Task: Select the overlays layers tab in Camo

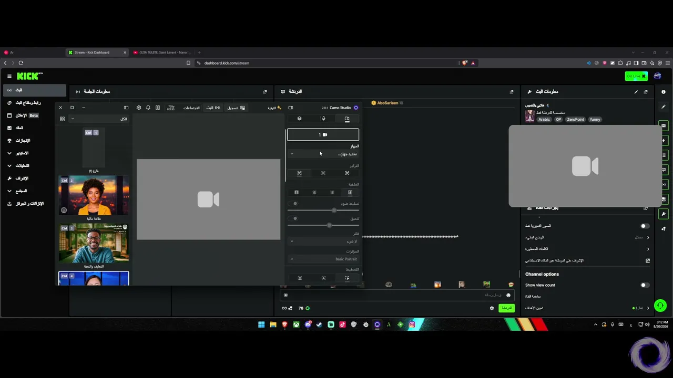Action: (x=300, y=119)
